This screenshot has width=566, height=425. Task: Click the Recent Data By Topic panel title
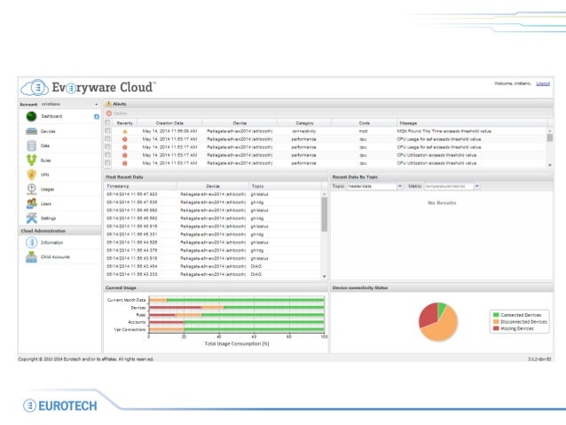point(355,177)
